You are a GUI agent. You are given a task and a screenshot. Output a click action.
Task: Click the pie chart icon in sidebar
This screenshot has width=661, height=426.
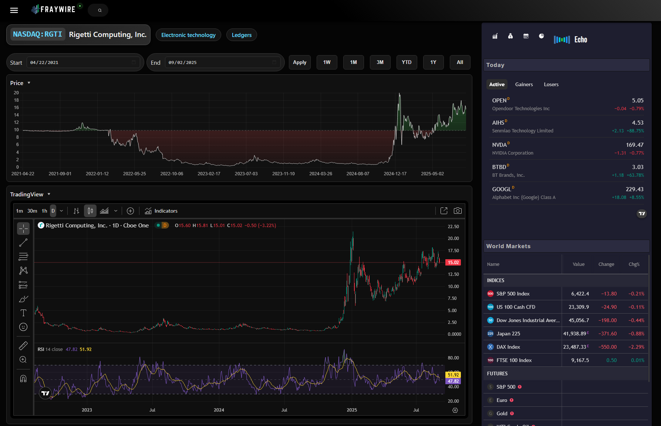point(542,36)
